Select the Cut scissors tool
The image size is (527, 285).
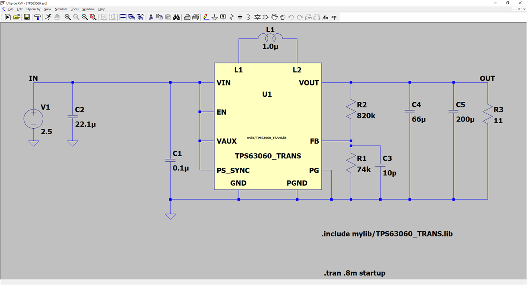pos(151,17)
